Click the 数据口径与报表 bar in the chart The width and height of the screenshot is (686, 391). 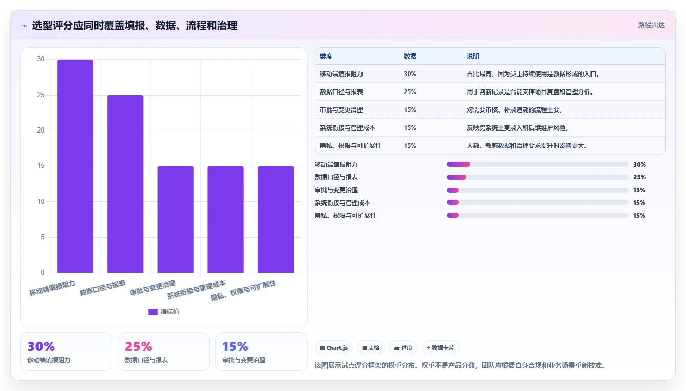125,184
